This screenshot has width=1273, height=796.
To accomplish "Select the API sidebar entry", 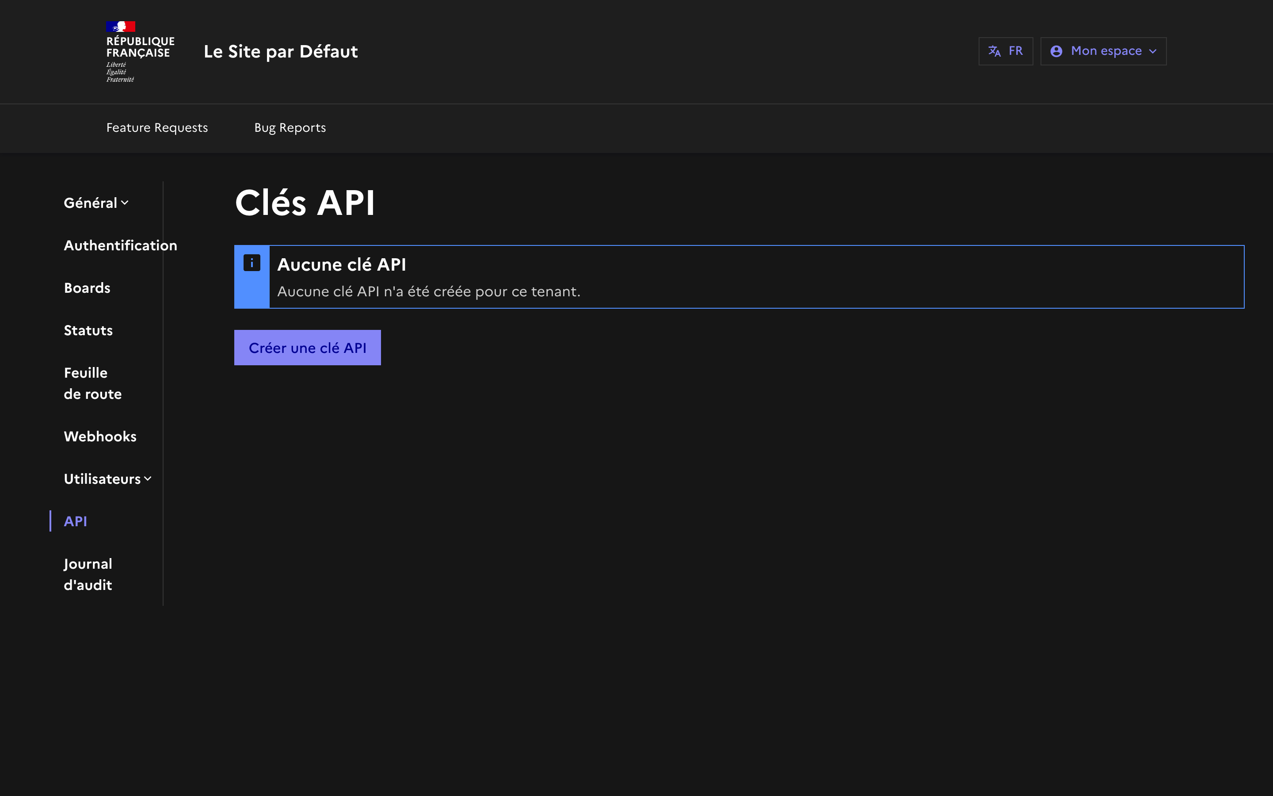I will (75, 521).
